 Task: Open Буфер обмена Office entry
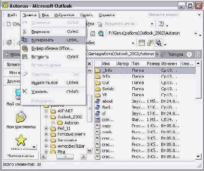point(53,48)
